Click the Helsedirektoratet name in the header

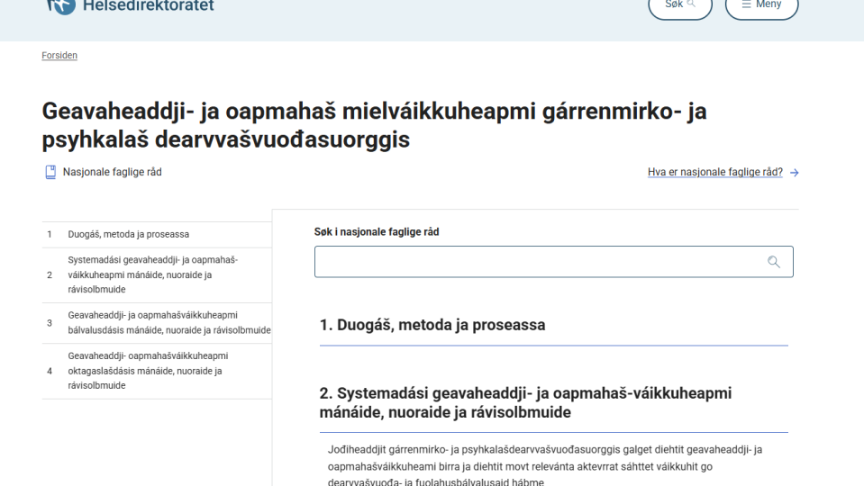[x=148, y=6]
